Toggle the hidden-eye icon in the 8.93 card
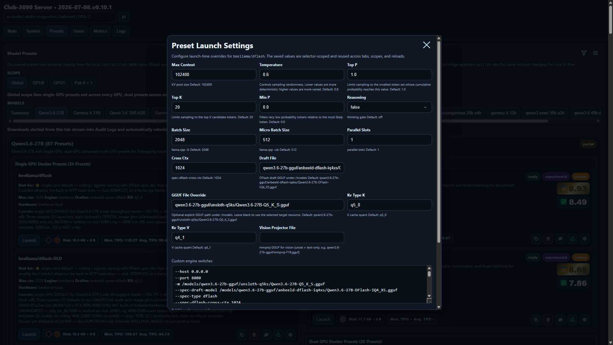The image size is (613, 345). click(560, 239)
